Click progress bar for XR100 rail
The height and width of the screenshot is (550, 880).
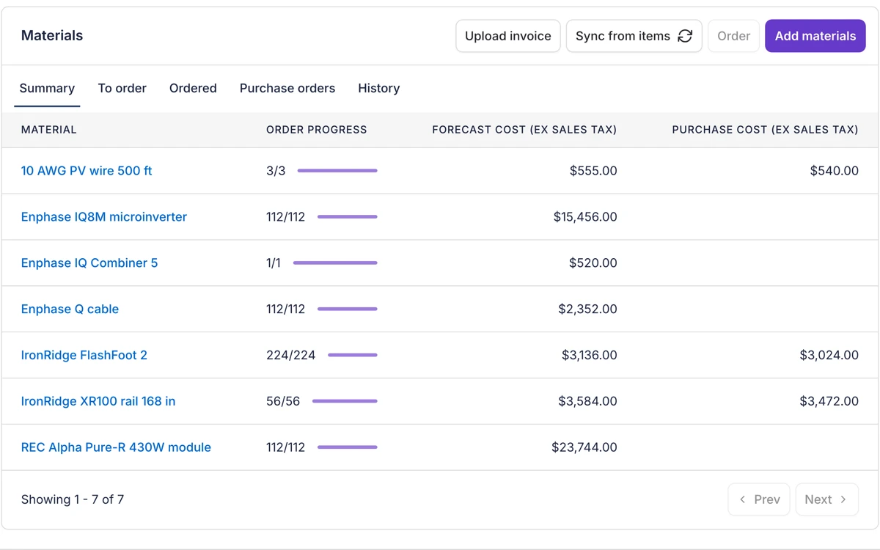(345, 401)
